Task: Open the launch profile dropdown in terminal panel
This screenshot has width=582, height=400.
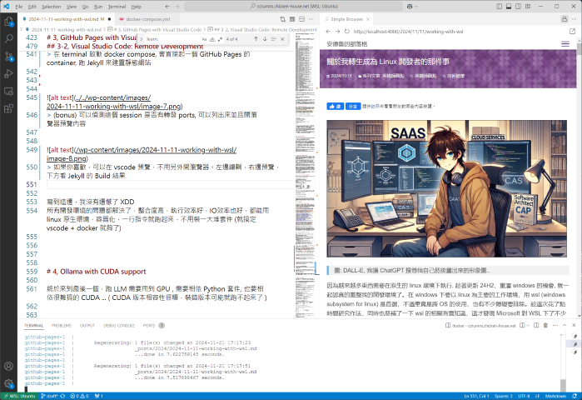Action: [528, 325]
